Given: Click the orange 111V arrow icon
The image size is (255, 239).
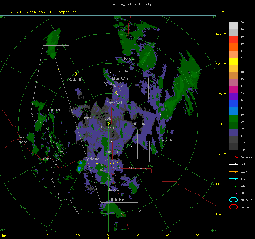Looking at the screenshot, I should coord(233,171).
